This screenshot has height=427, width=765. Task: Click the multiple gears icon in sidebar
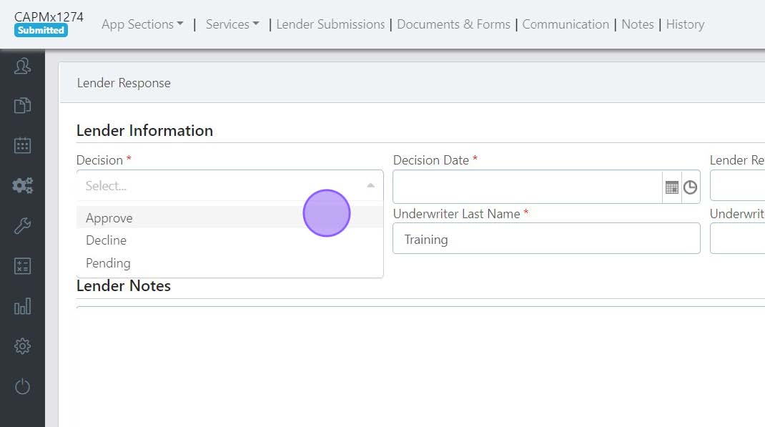point(22,186)
